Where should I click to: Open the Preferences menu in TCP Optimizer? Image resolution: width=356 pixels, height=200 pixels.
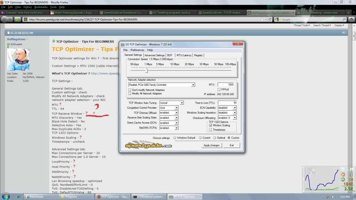click(137, 50)
